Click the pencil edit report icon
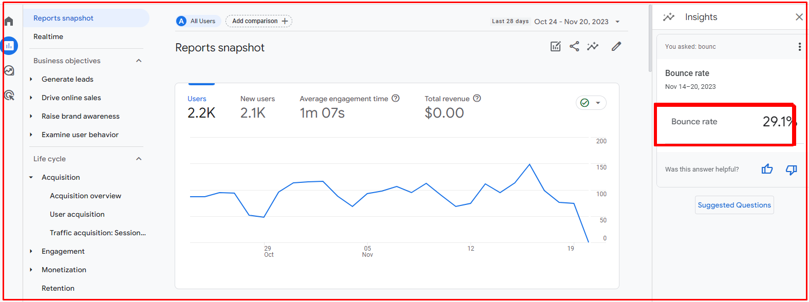809x302 pixels. pyautogui.click(x=616, y=46)
